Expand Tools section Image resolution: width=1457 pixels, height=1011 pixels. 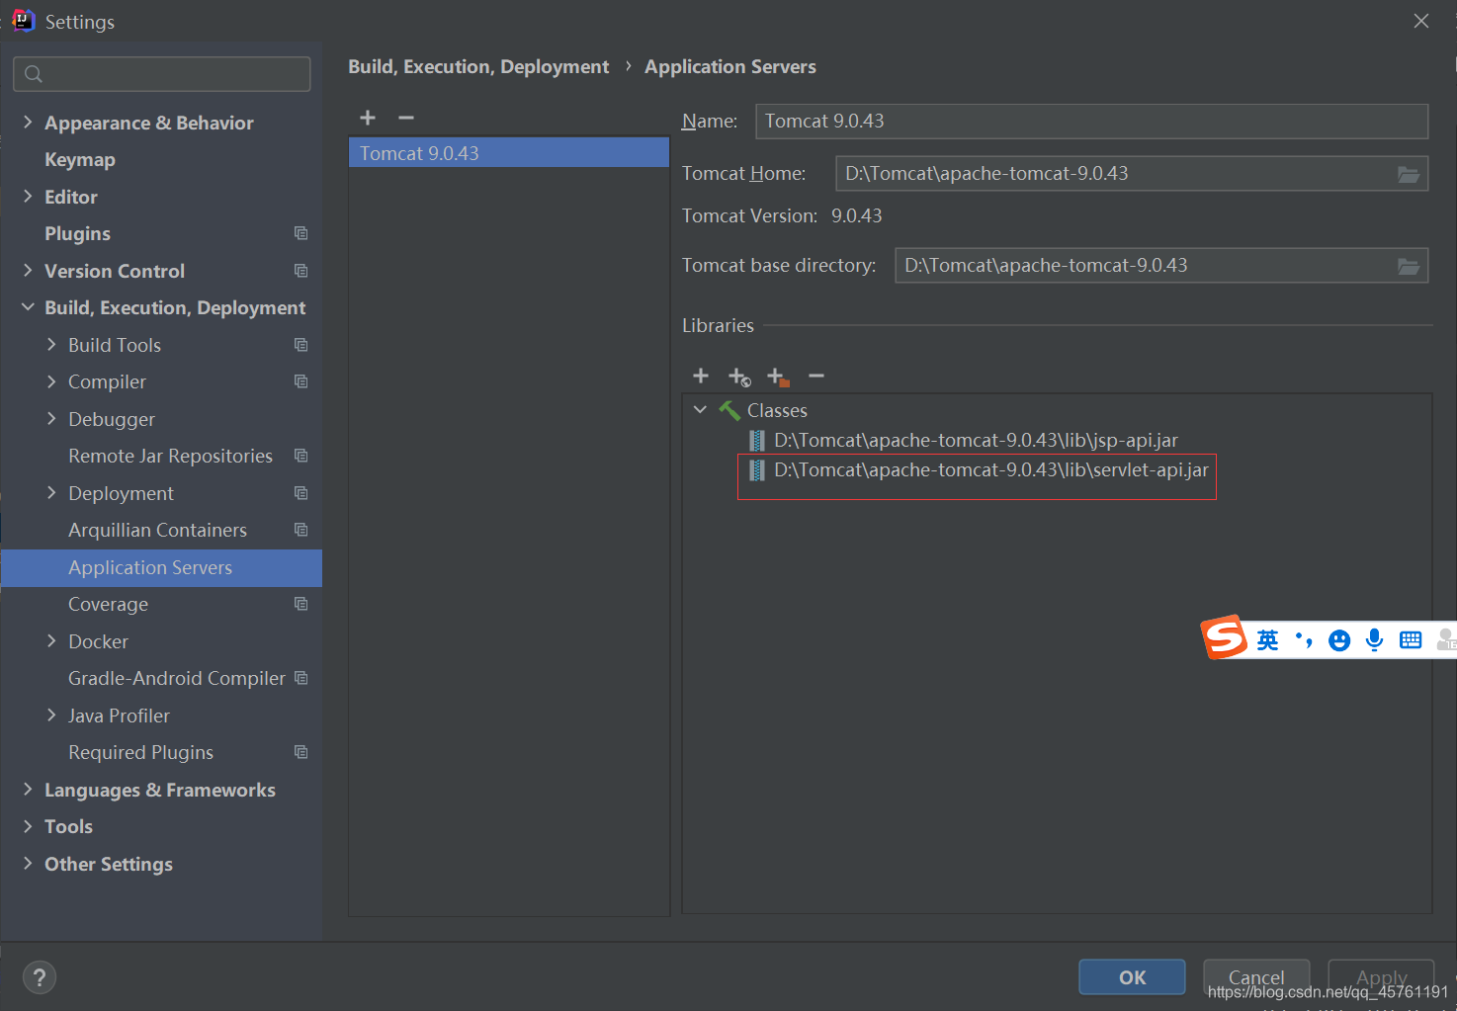point(28,826)
